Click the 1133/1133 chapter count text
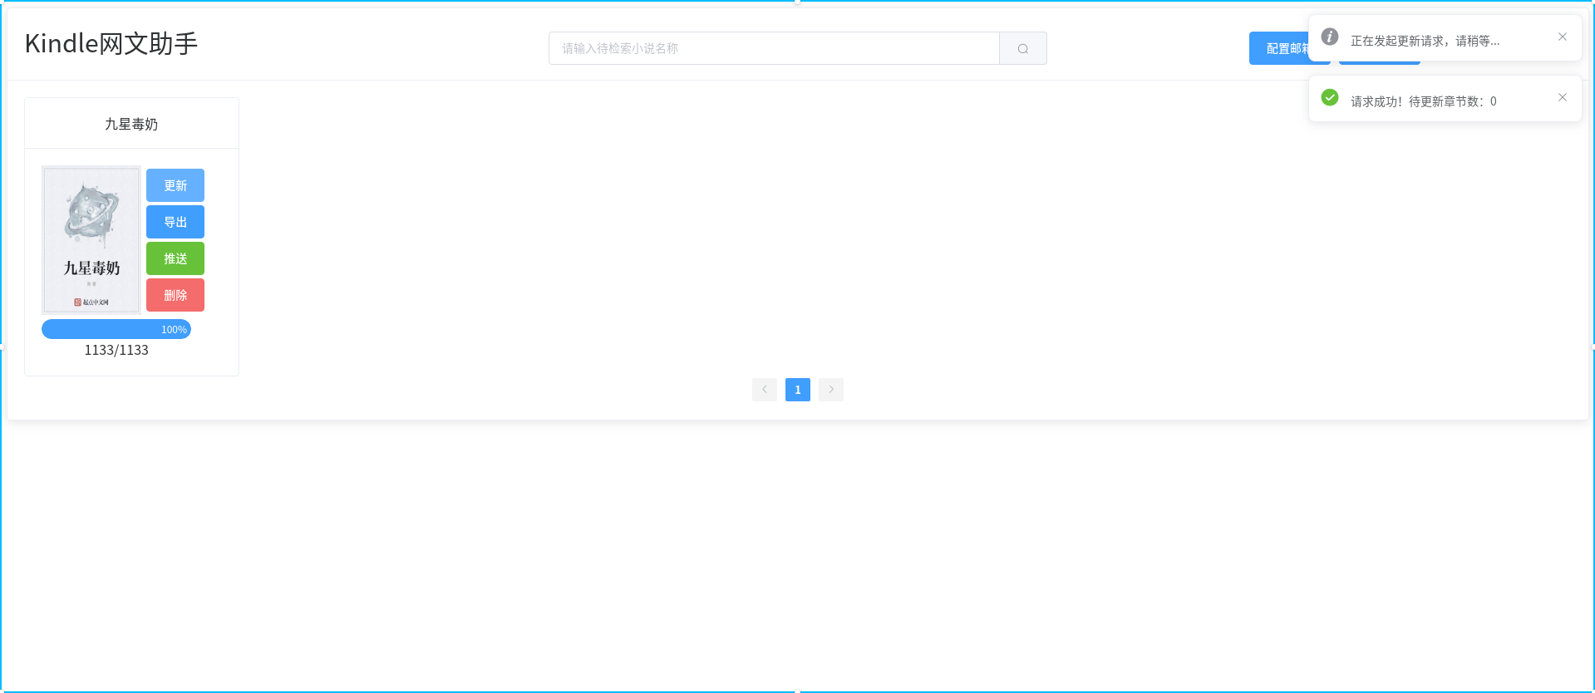The width and height of the screenshot is (1595, 693). [x=116, y=350]
